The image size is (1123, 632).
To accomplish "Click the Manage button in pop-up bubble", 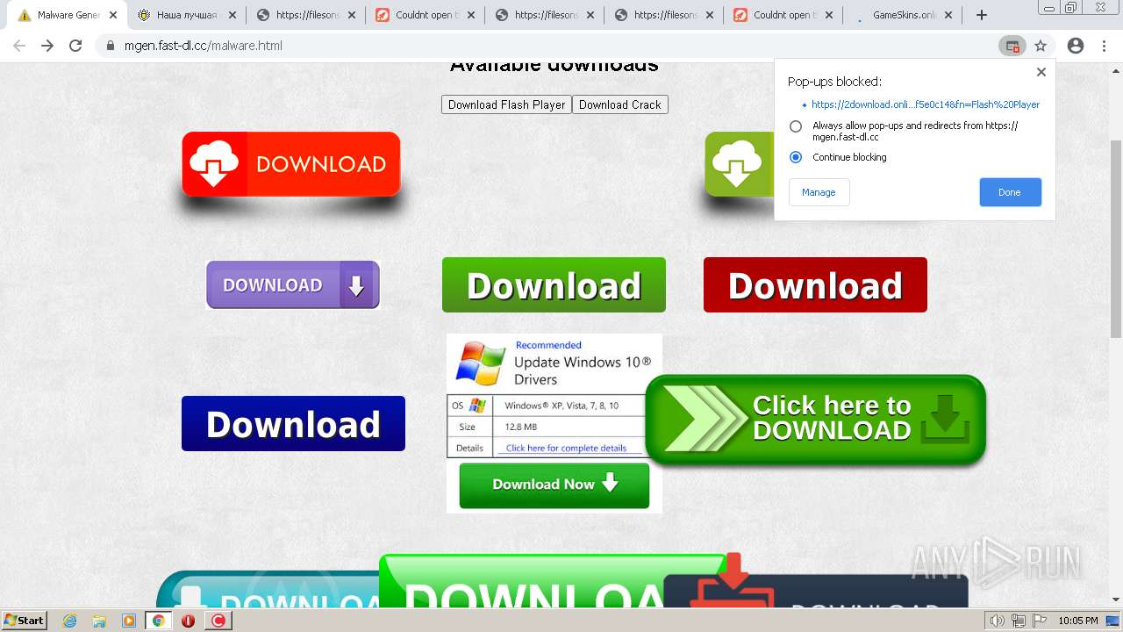I will tap(819, 192).
